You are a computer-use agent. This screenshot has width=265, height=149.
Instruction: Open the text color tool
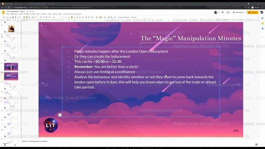80,17
